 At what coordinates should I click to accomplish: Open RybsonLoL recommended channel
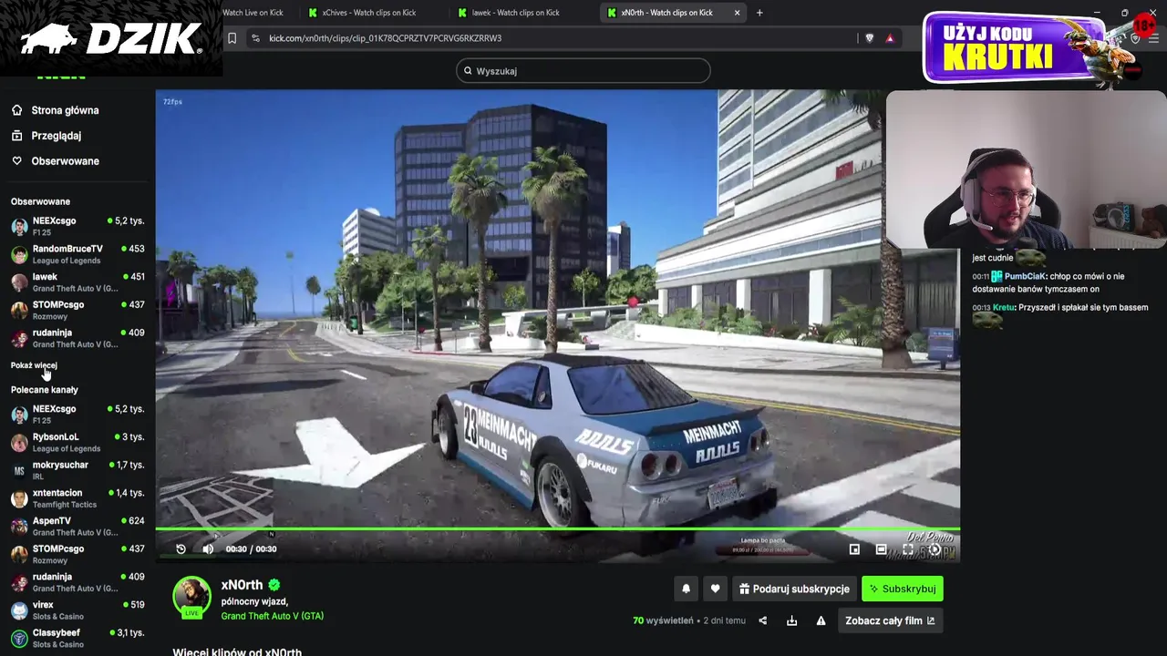[x=77, y=443]
